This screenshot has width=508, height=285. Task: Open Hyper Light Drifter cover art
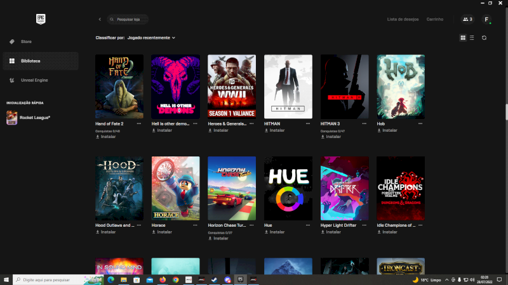344,188
